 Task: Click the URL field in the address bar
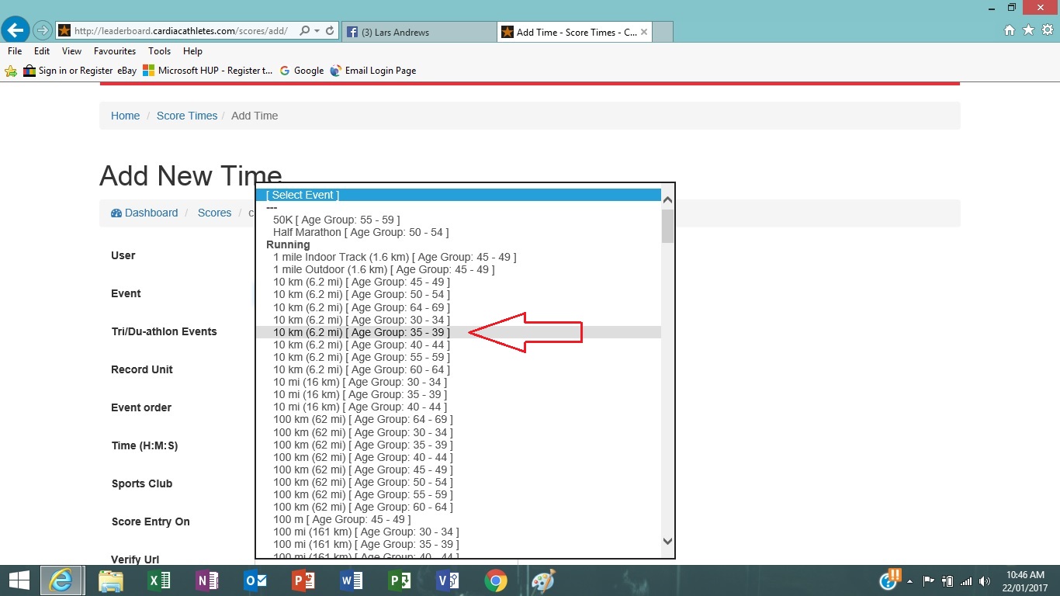tap(182, 31)
